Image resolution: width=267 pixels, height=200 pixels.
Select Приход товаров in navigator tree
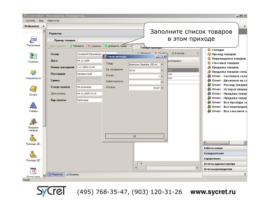pos(224,54)
